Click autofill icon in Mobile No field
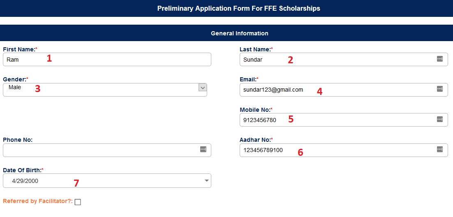The width and height of the screenshot is (453, 217). click(439, 120)
